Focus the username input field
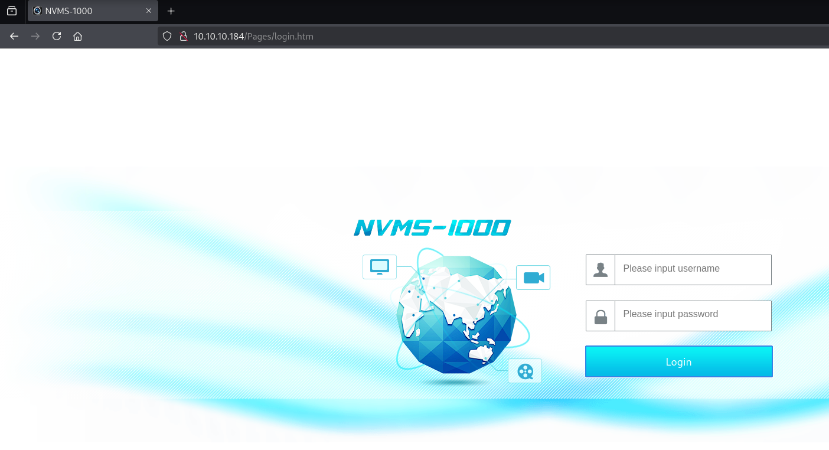This screenshot has height=450, width=829. pyautogui.click(x=693, y=269)
